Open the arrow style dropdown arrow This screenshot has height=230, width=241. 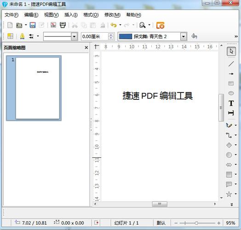click(38, 36)
